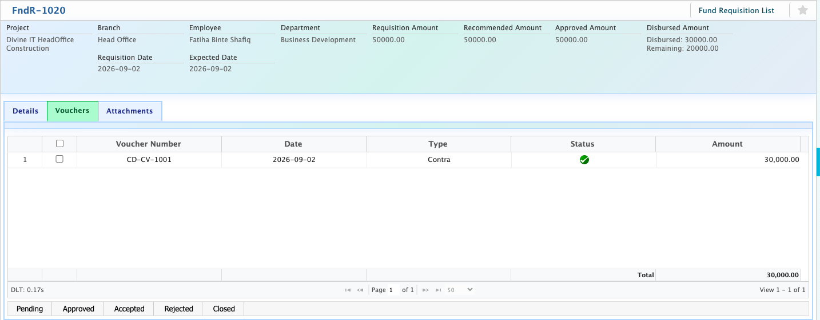The image size is (820, 320).
Task: Click employee name Fatiha Binte Shafiq
Action: click(x=220, y=40)
